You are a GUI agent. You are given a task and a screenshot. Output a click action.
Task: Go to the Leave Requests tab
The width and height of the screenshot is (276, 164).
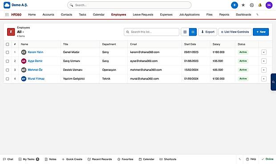143,15
